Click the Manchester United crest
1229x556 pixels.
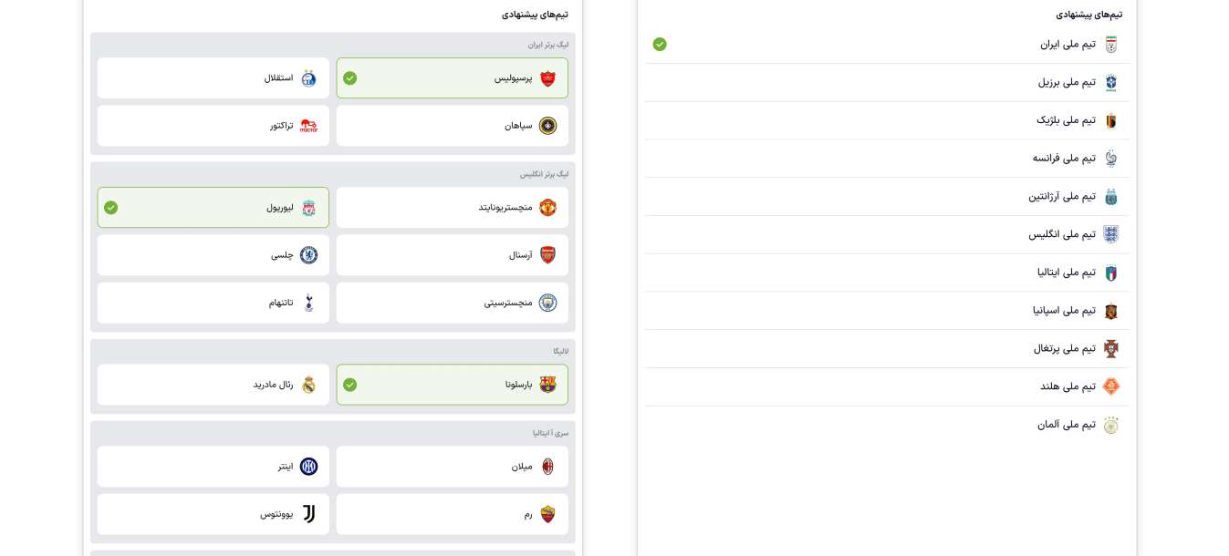(x=547, y=208)
